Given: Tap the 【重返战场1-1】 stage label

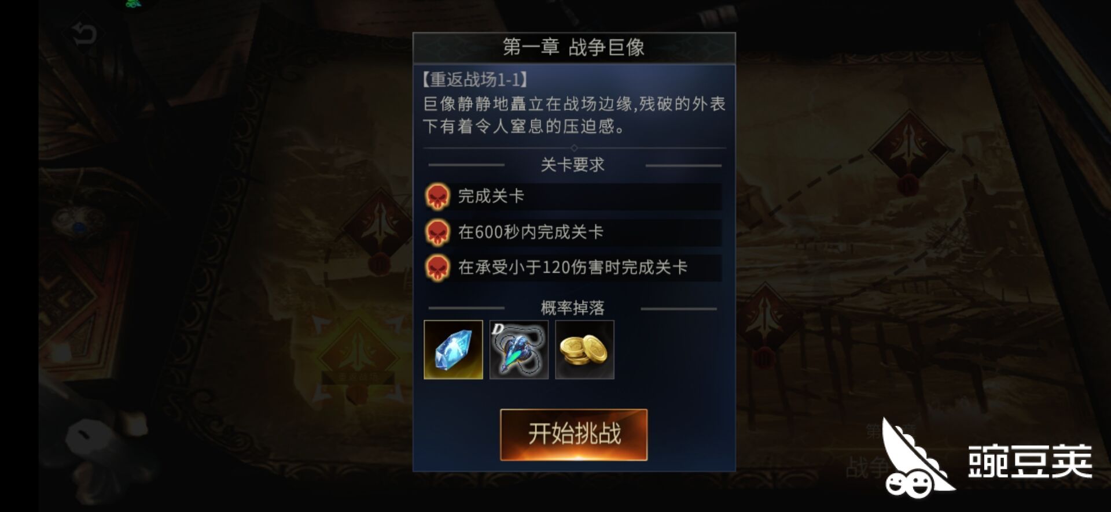Looking at the screenshot, I should [474, 80].
